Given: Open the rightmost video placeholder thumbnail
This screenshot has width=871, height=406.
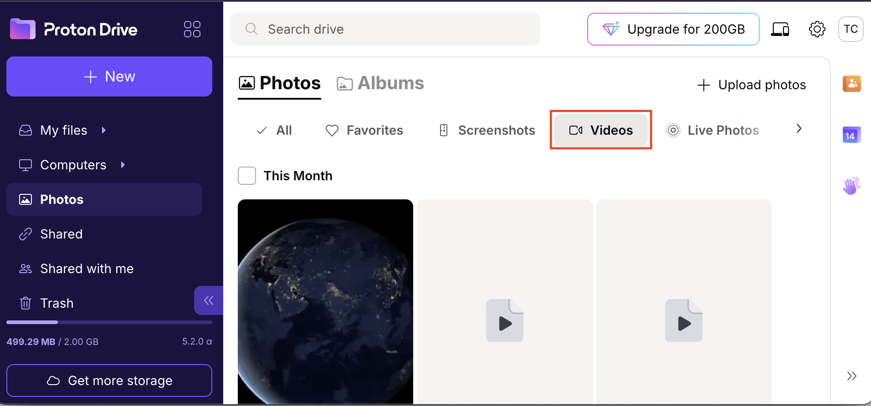Looking at the screenshot, I should pos(684,302).
